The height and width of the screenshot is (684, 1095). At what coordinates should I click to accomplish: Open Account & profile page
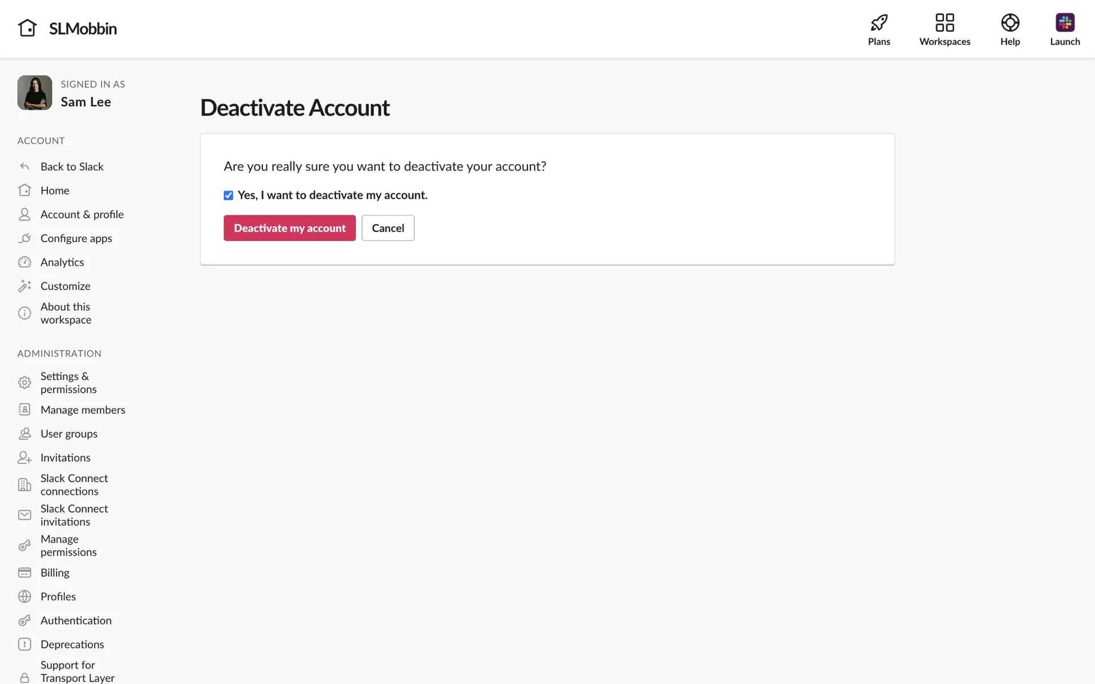click(82, 214)
